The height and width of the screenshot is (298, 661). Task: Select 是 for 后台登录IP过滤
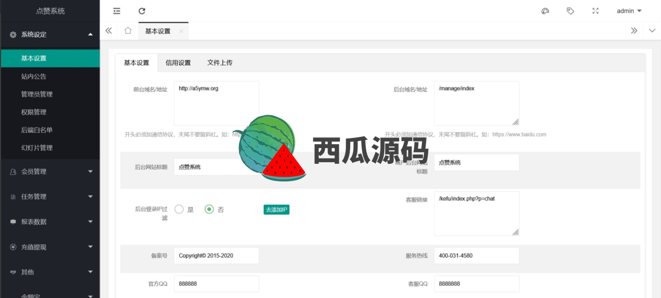tap(184, 210)
